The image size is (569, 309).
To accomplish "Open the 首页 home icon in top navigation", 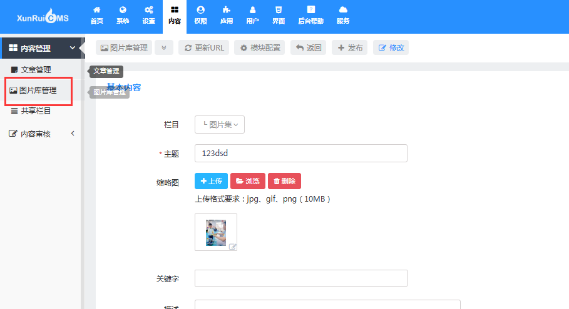I will click(x=96, y=11).
